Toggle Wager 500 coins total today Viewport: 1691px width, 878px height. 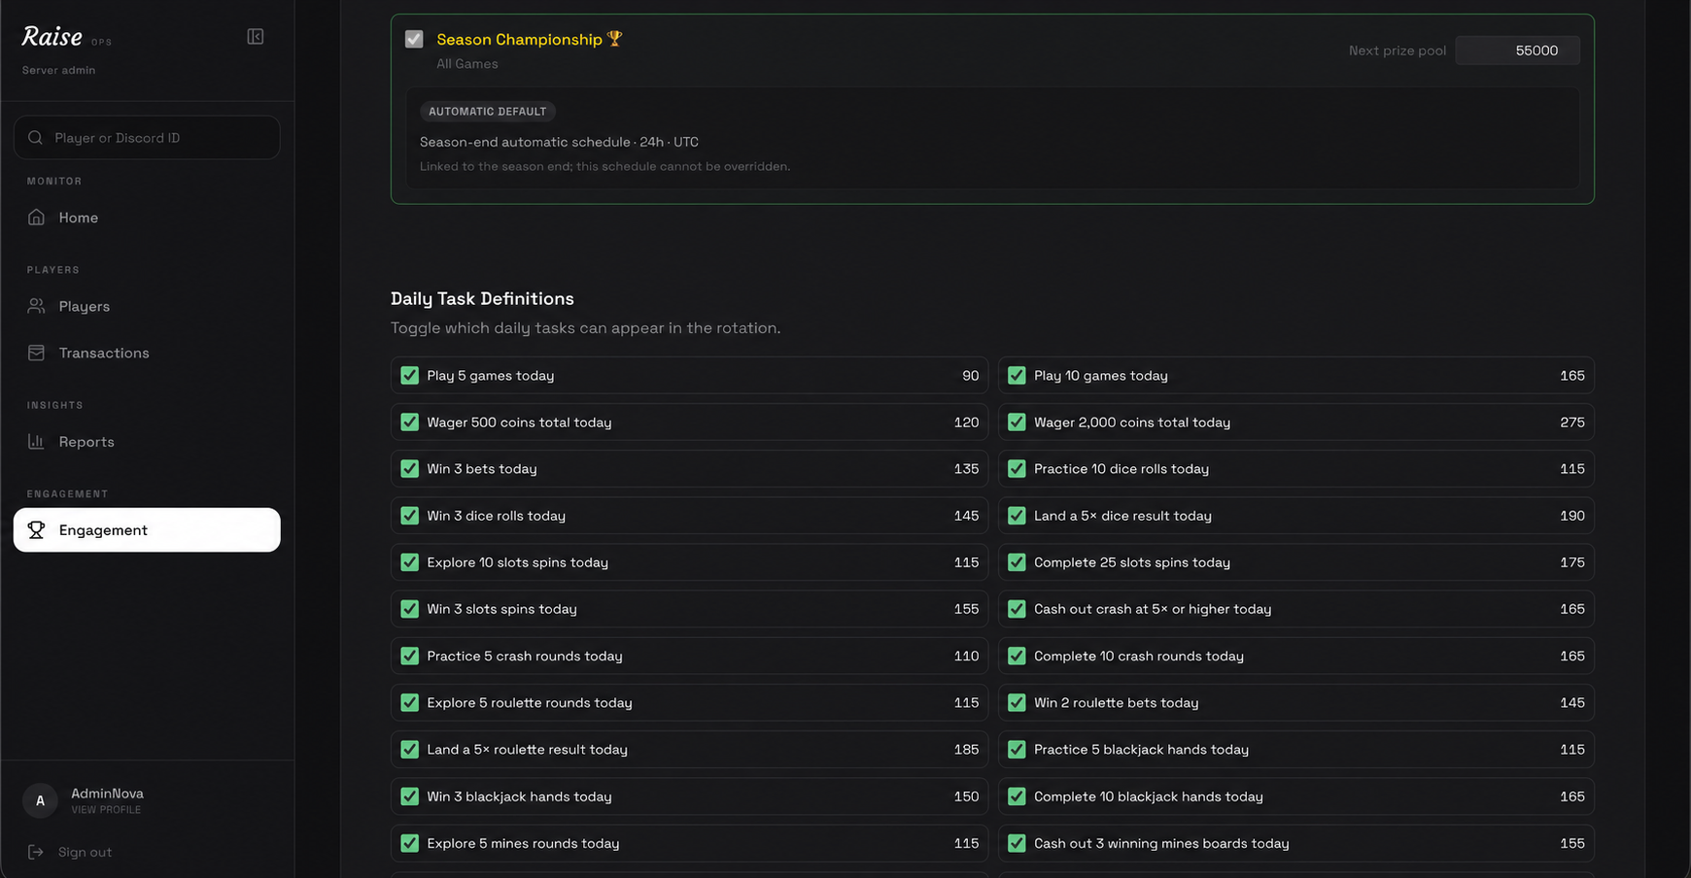tap(410, 422)
